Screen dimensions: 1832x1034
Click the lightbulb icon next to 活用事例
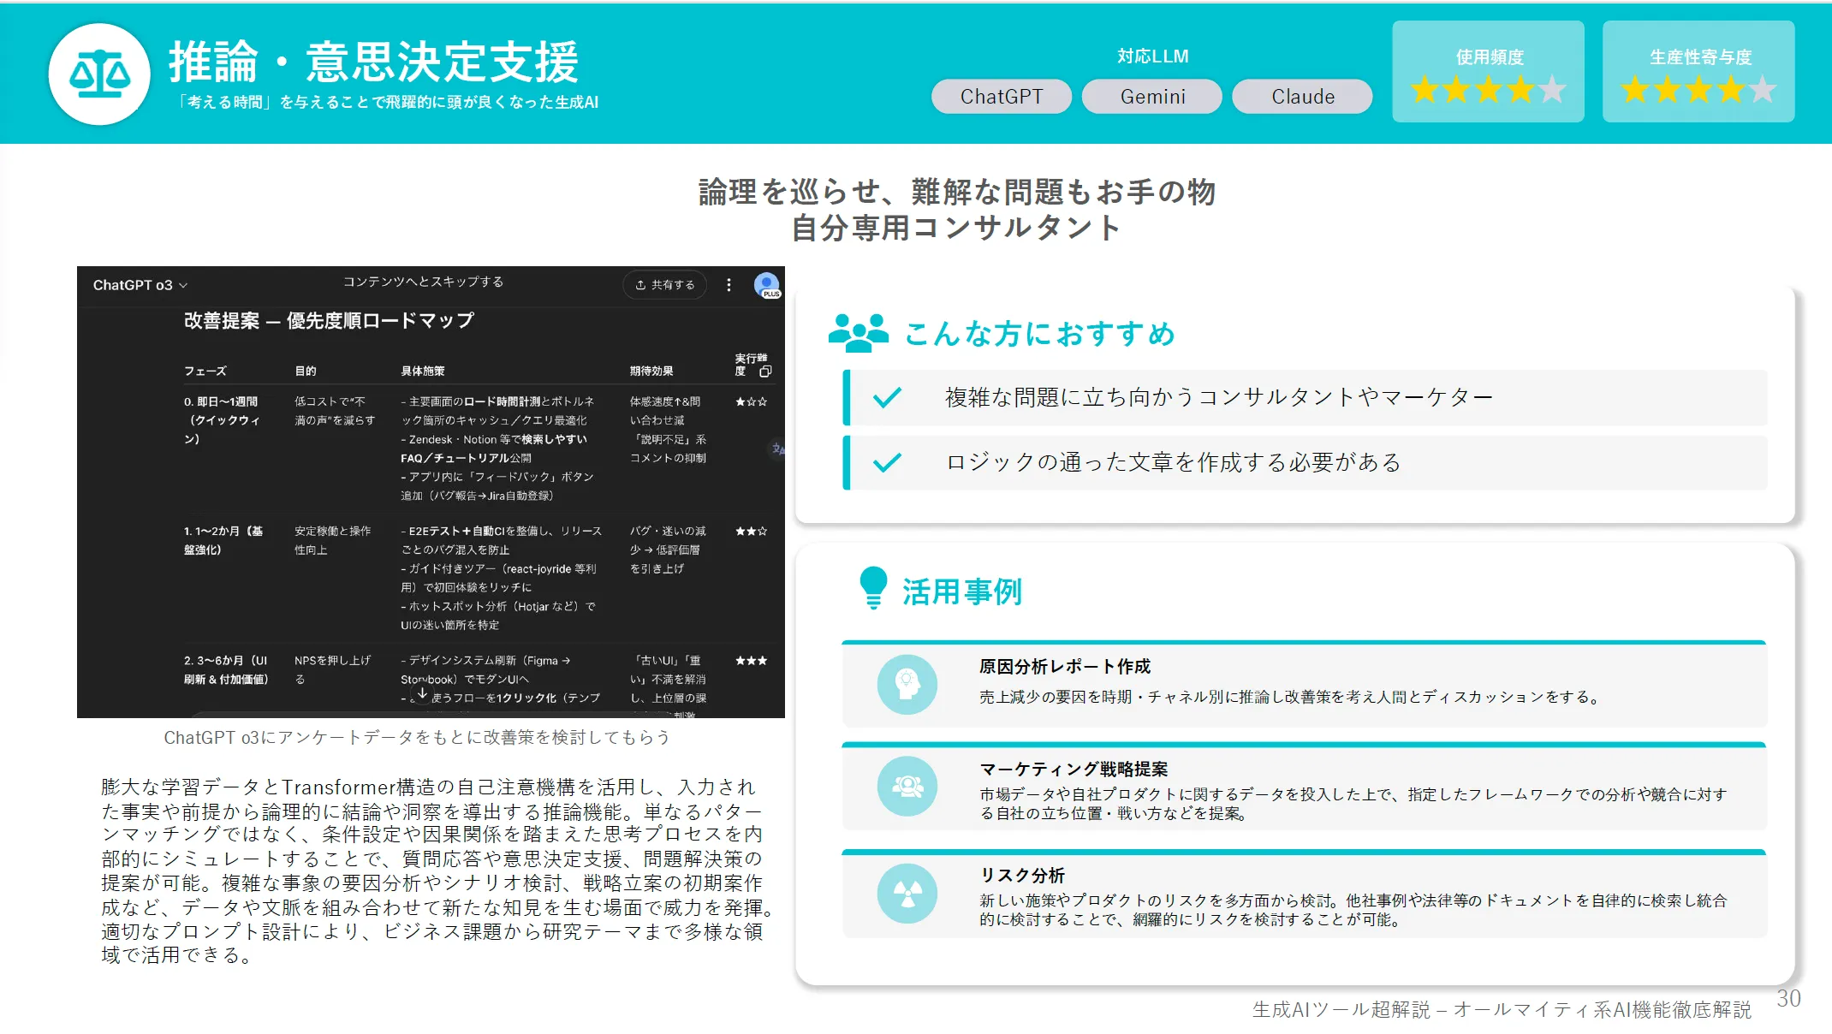click(x=872, y=588)
